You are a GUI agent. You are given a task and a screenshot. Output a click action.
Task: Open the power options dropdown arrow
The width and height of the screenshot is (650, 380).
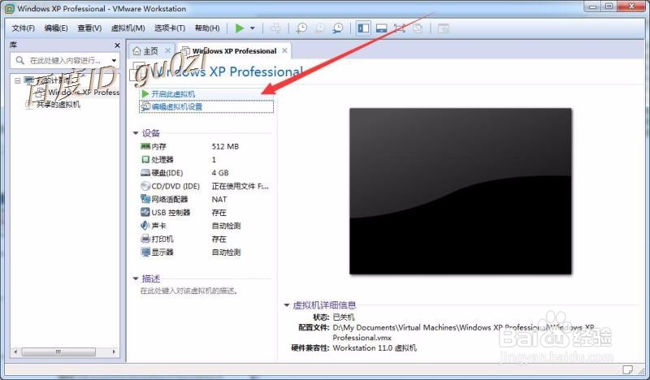coord(253,28)
